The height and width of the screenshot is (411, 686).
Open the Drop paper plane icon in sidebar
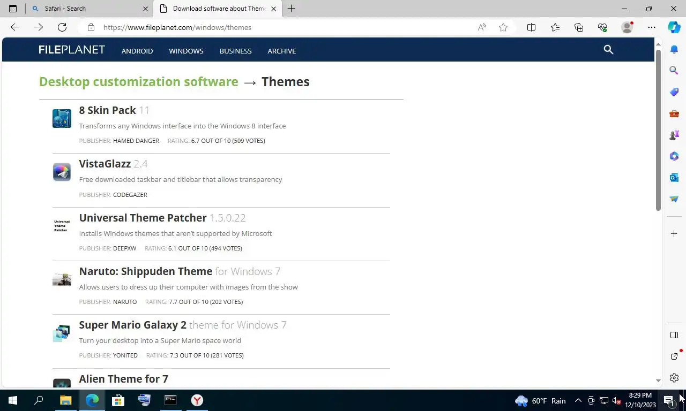674,199
